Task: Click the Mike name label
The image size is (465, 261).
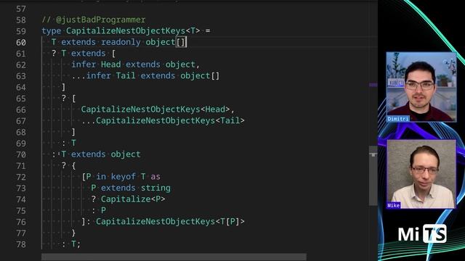Action: pyautogui.click(x=394, y=205)
